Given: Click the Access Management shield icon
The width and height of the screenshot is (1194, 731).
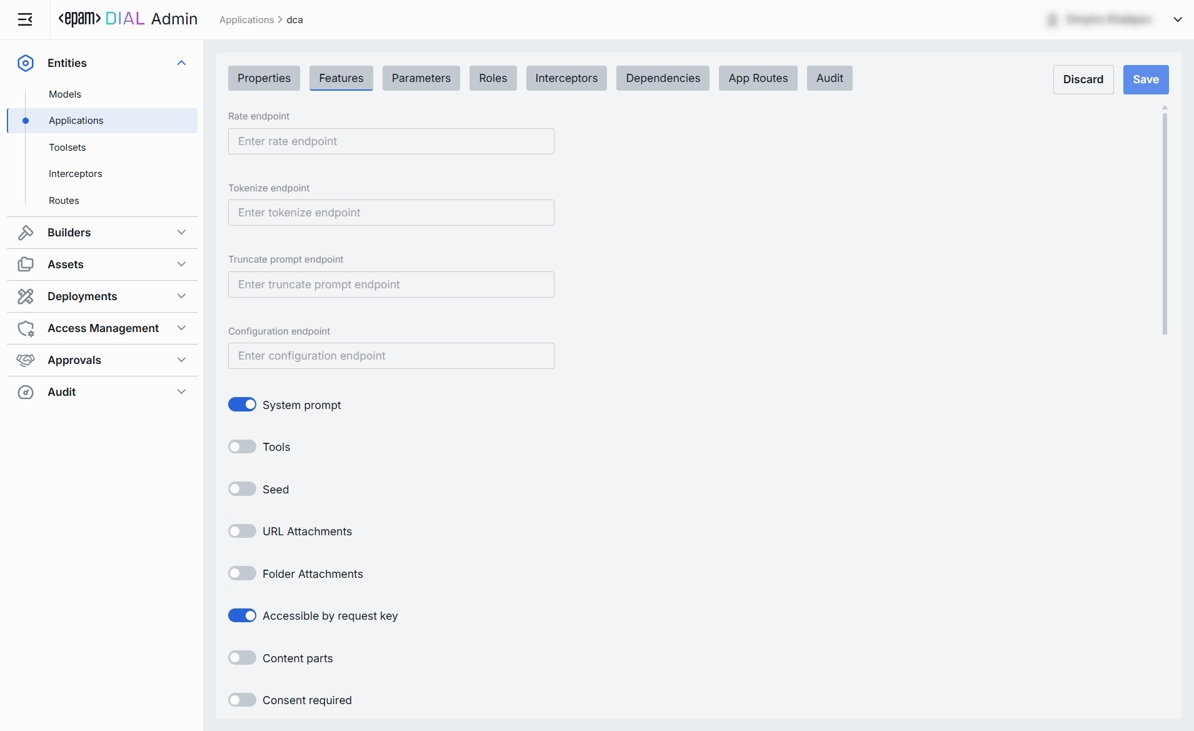Looking at the screenshot, I should point(26,328).
